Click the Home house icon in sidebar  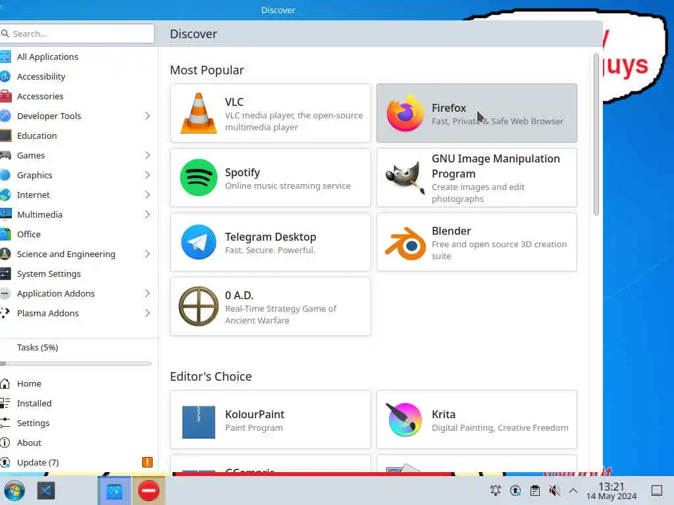point(5,383)
